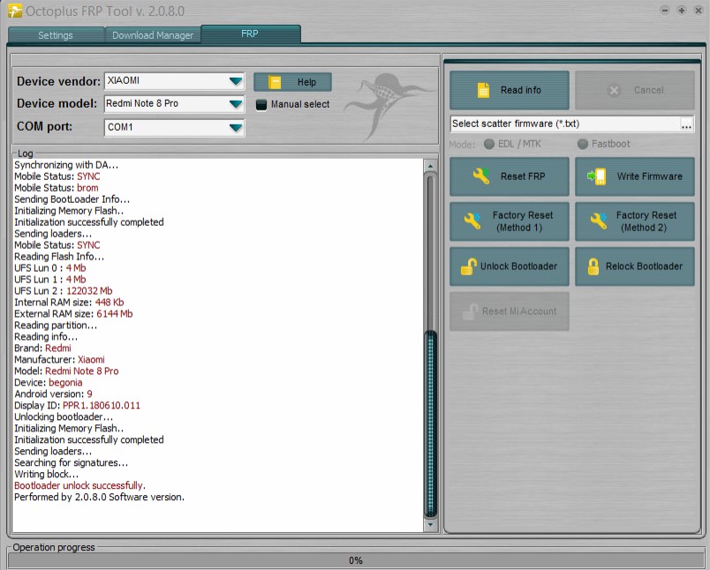The image size is (710, 570).
Task: Click the Reset FRP button label
Action: (x=523, y=176)
